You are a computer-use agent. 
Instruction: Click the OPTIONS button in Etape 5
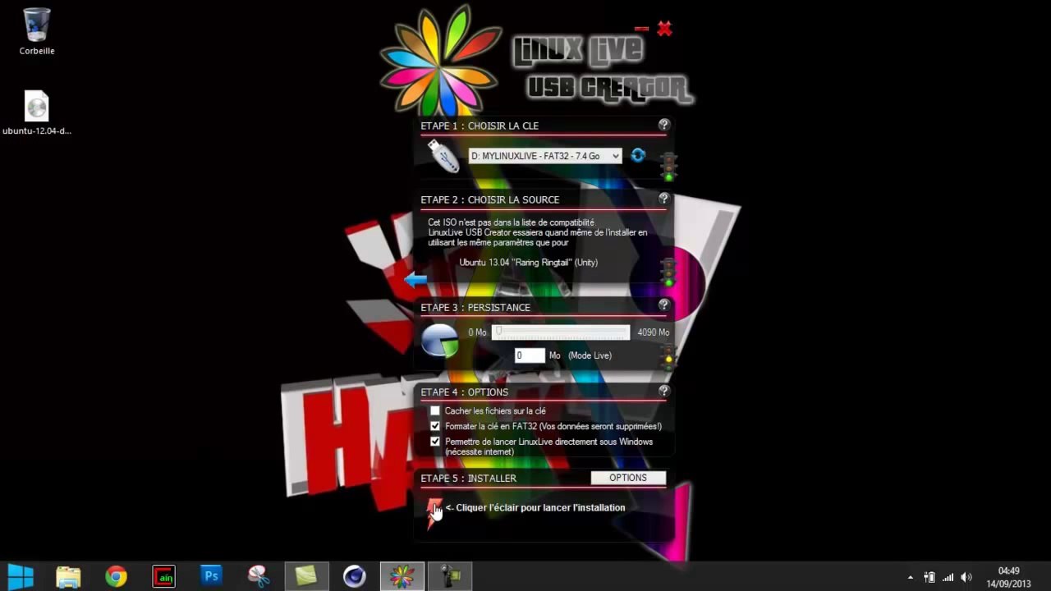coord(628,478)
